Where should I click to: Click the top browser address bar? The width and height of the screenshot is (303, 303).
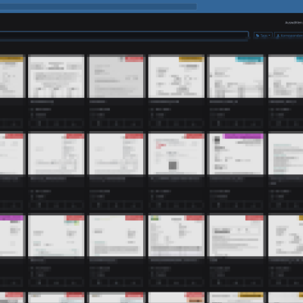pos(98,7)
